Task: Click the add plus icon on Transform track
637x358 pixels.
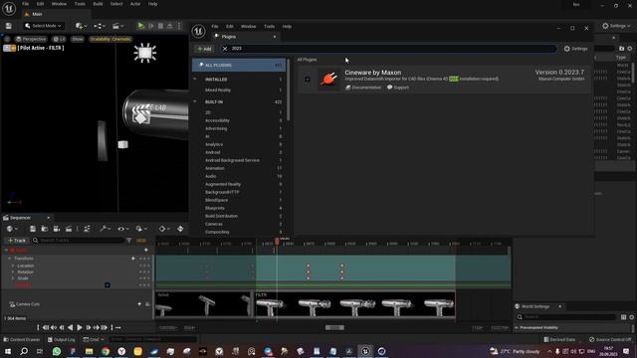Action: 133,259
